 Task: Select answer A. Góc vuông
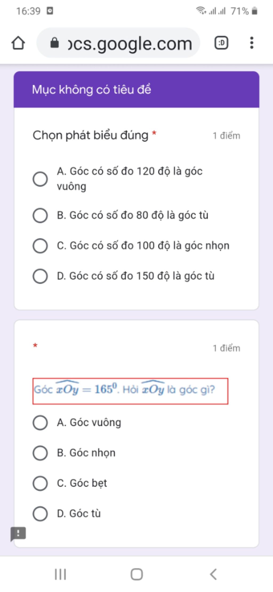click(40, 422)
